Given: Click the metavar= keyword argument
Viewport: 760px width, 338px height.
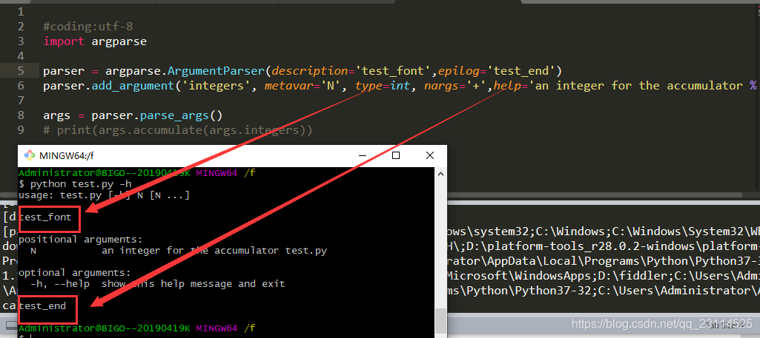Looking at the screenshot, I should (x=292, y=86).
